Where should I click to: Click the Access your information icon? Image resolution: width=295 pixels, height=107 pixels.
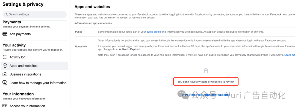coord(5,106)
